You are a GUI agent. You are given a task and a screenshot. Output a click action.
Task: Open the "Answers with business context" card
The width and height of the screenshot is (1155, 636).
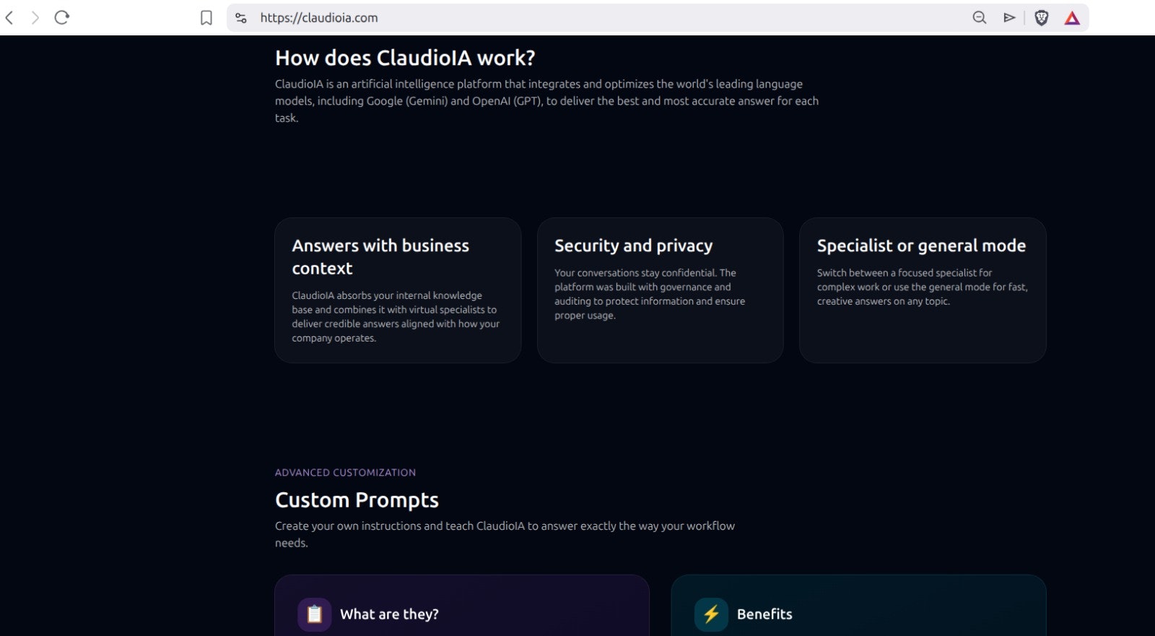click(x=397, y=290)
